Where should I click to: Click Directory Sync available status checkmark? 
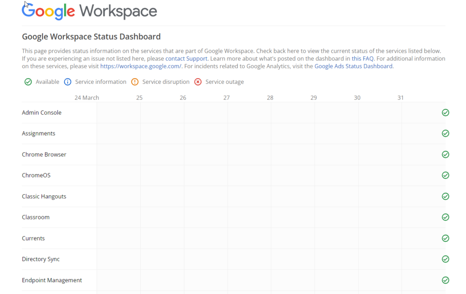click(x=445, y=259)
